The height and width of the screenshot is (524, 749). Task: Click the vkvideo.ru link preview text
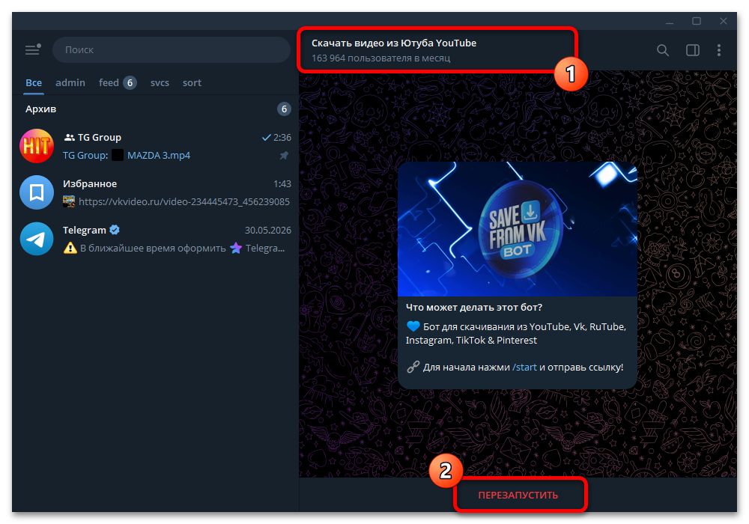tap(184, 202)
